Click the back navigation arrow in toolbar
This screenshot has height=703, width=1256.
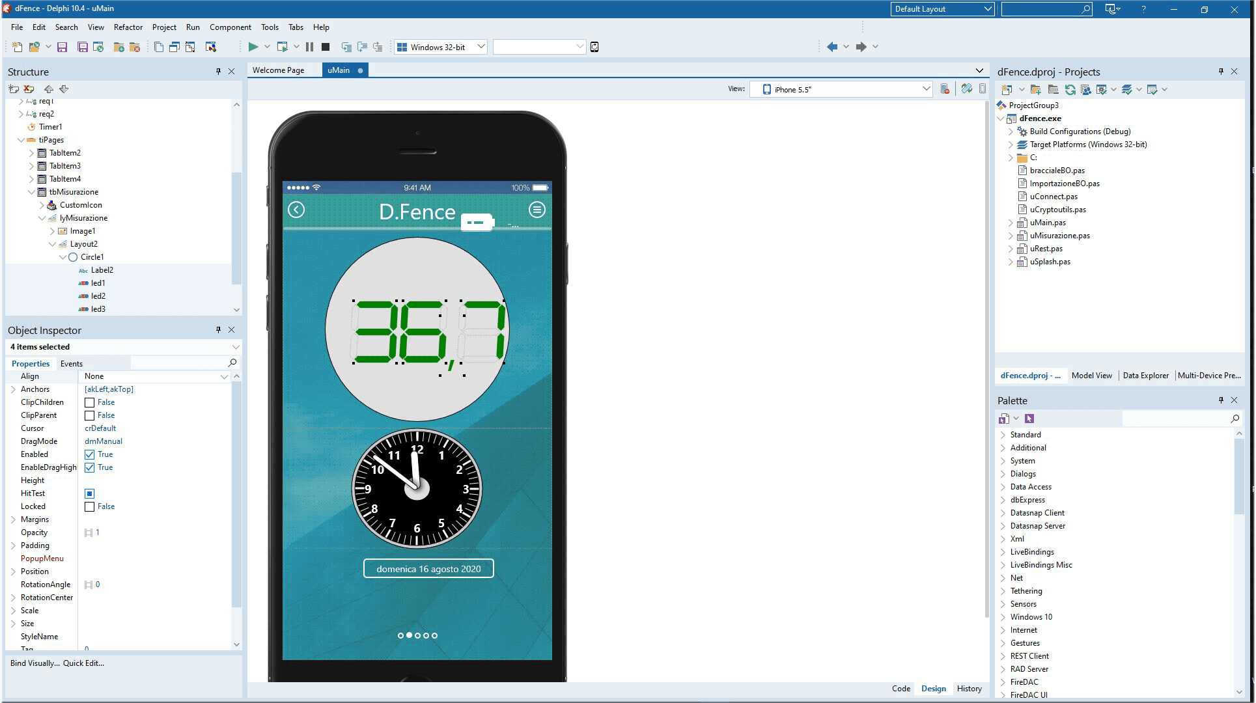coord(832,47)
